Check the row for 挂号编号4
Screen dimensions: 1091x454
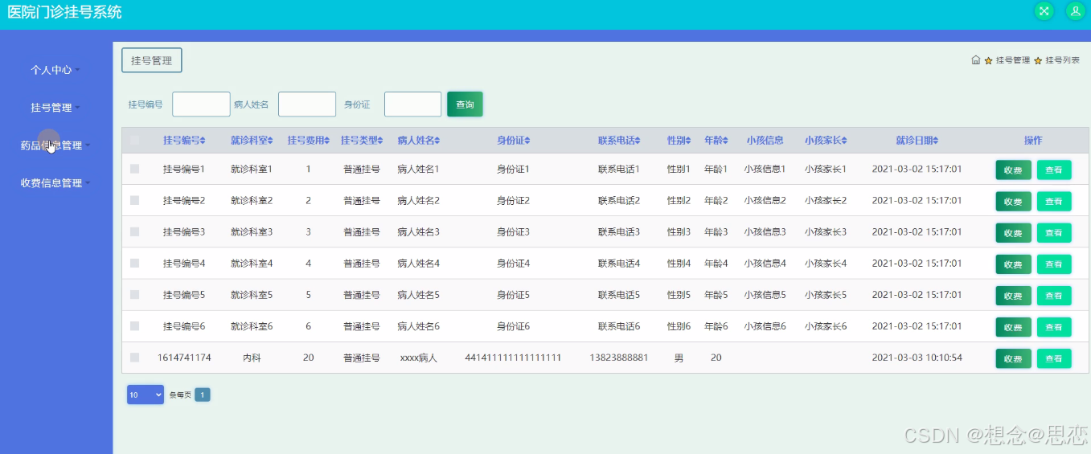click(135, 263)
